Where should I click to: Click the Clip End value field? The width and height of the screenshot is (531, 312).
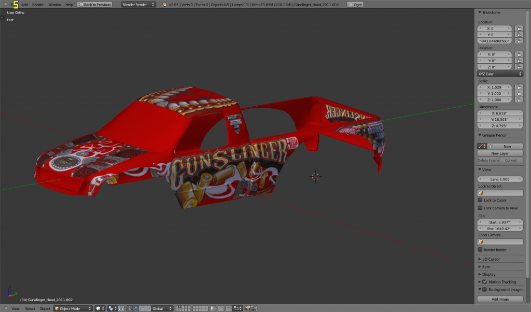(x=500, y=229)
